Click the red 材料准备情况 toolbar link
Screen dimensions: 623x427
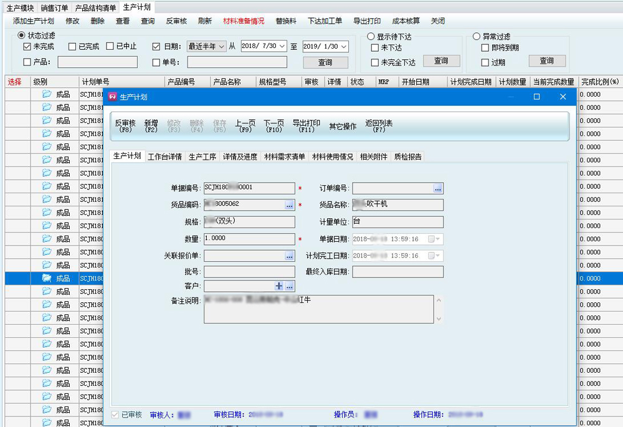coord(244,21)
